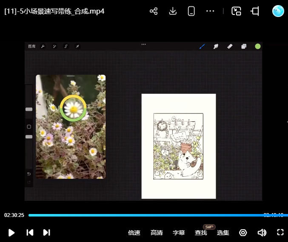The image size is (288, 242).
Task: Click the share icon in top bar
Action: pos(154,11)
